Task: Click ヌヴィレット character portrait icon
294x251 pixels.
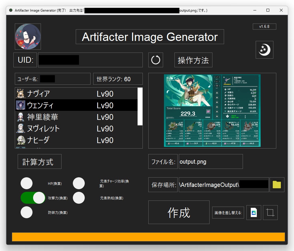Action: coord(20,129)
